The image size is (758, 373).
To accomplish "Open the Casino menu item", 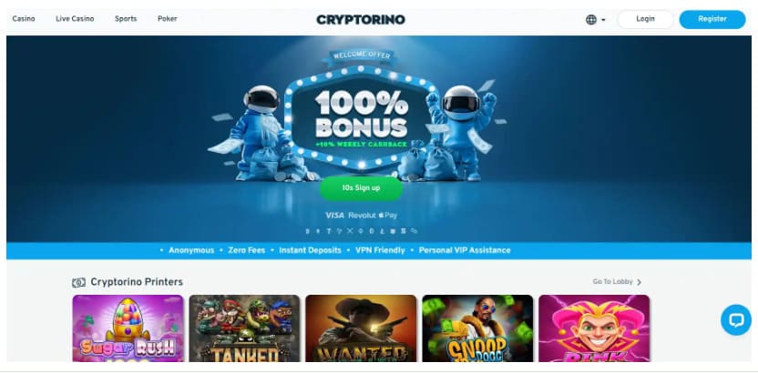I will point(24,19).
